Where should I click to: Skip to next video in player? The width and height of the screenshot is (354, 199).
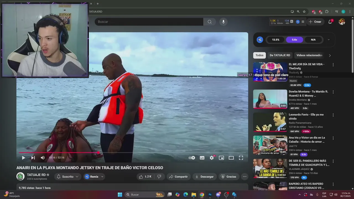33,158
